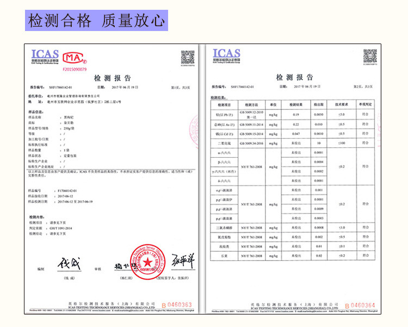Click the 检测项目 table column header
Viewport: 408px width, 327px height.
224,104
